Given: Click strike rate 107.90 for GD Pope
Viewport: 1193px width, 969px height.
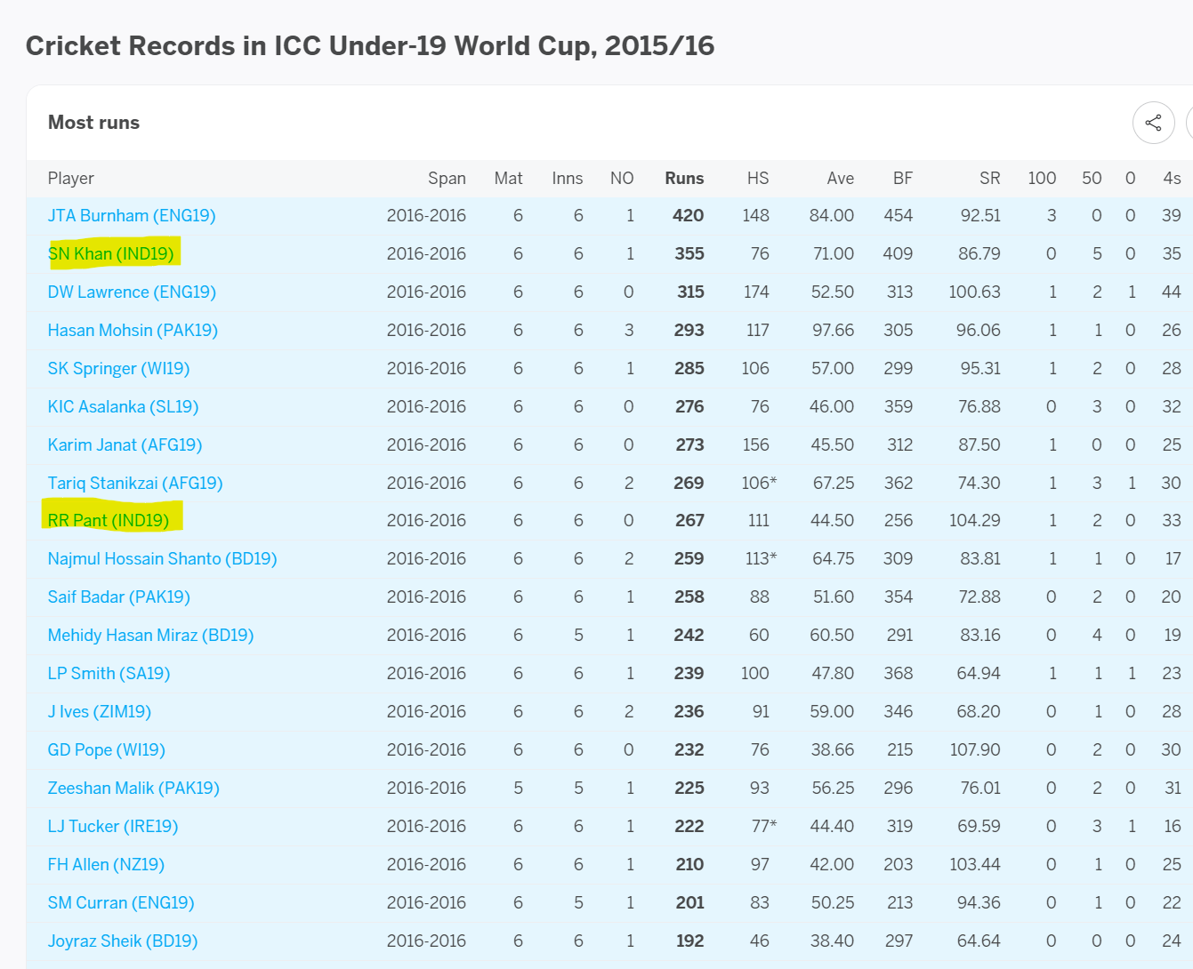Looking at the screenshot, I should tap(974, 749).
